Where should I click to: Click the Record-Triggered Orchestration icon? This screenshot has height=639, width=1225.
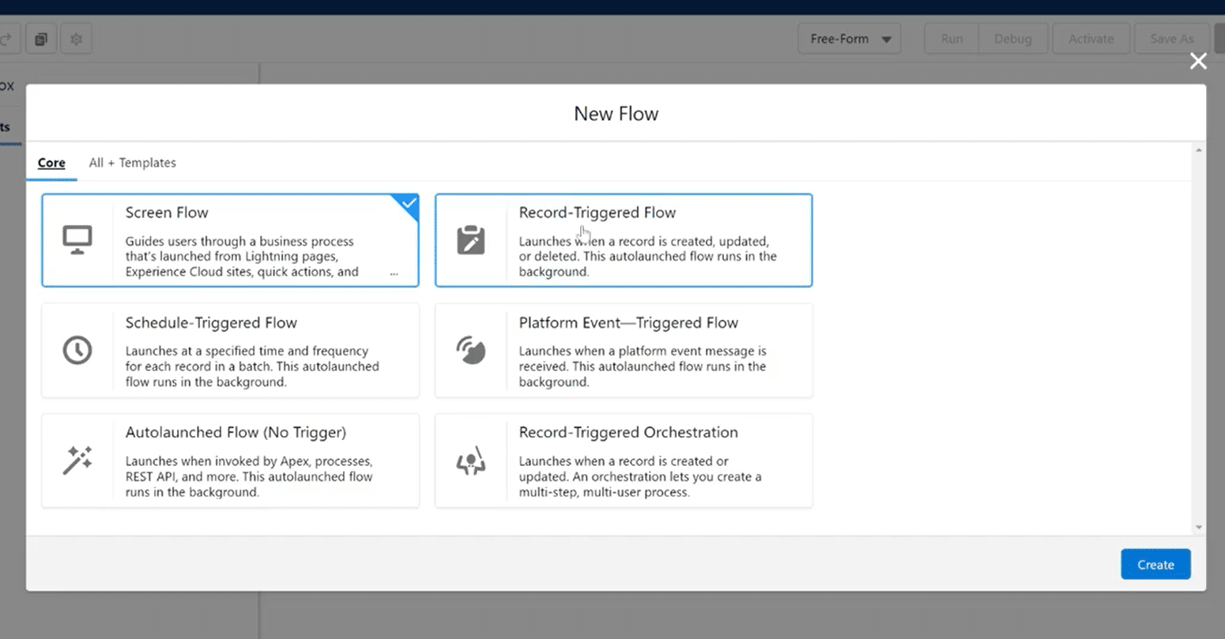471,460
